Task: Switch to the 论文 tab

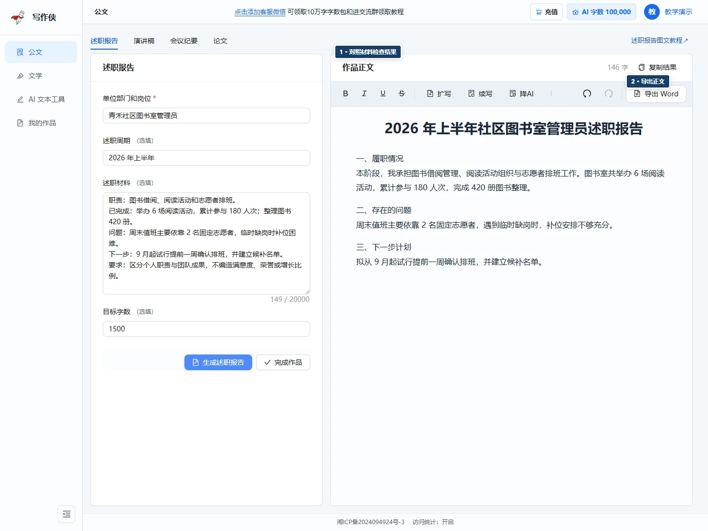Action: tap(220, 41)
